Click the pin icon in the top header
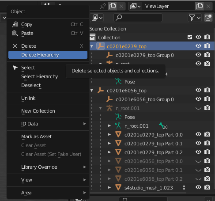The height and width of the screenshot is (201, 215). coord(103,6)
